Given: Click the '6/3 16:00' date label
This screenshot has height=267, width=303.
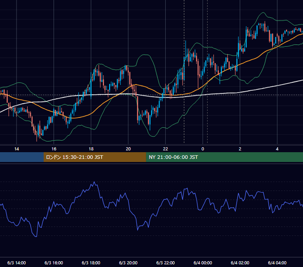Looking at the screenshot, I should (x=54, y=263).
